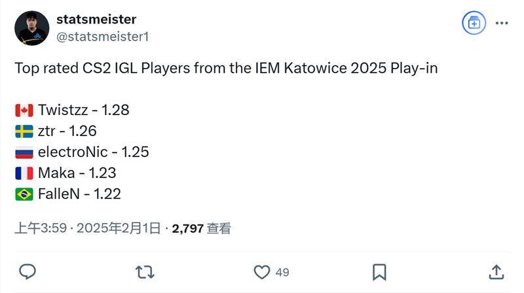The width and height of the screenshot is (524, 293).
Task: Click the 49 likes count
Action: 282,272
